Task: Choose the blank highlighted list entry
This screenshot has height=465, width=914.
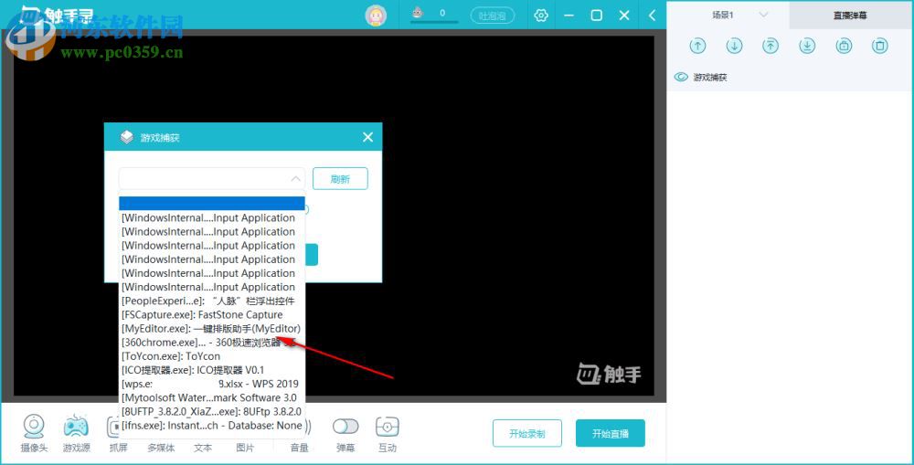Action: [212, 204]
